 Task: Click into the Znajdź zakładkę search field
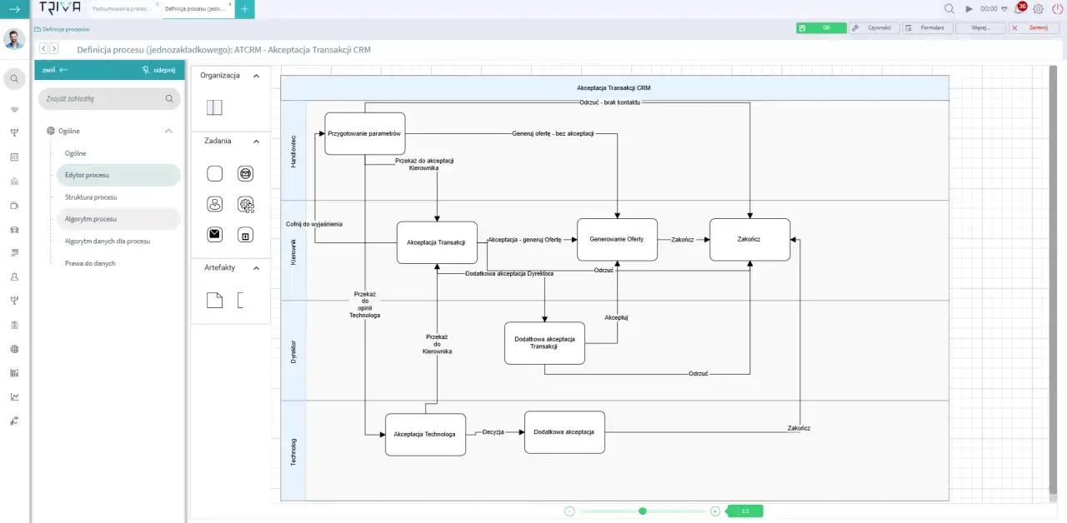(x=109, y=98)
